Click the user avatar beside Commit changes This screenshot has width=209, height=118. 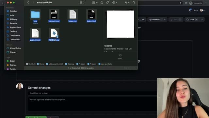click(x=20, y=86)
